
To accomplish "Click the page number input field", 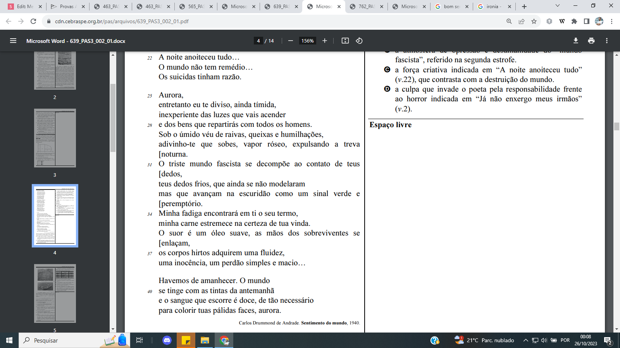I will [258, 41].
